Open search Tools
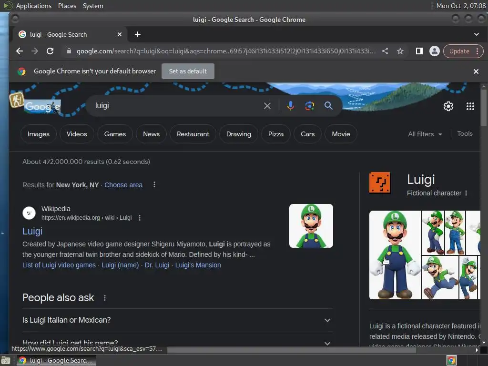 [465, 134]
